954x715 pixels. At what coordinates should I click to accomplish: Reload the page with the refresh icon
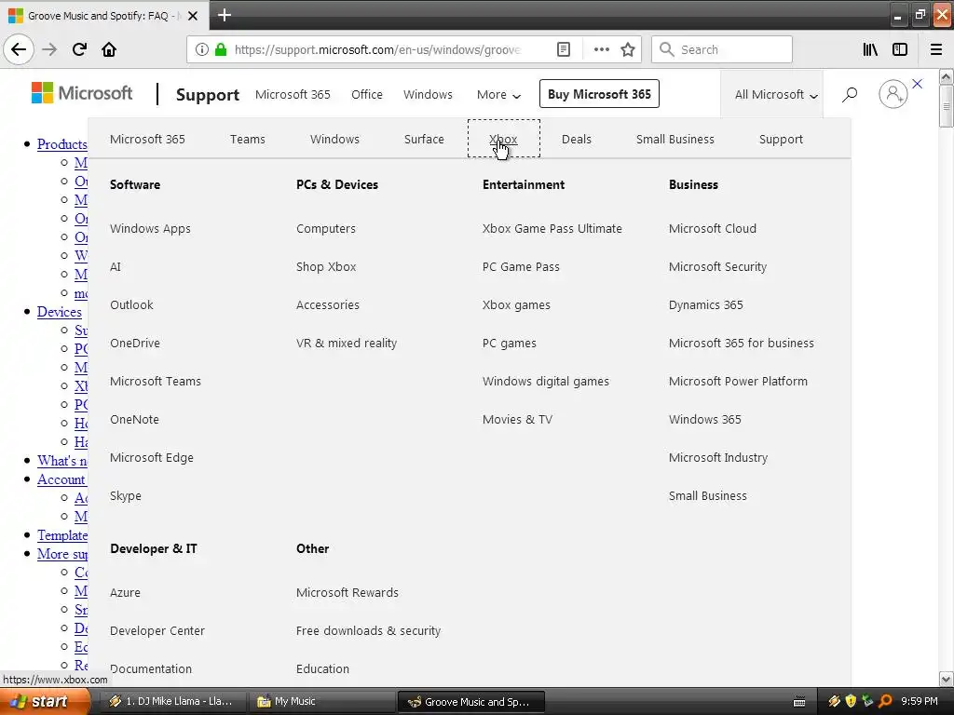click(79, 49)
